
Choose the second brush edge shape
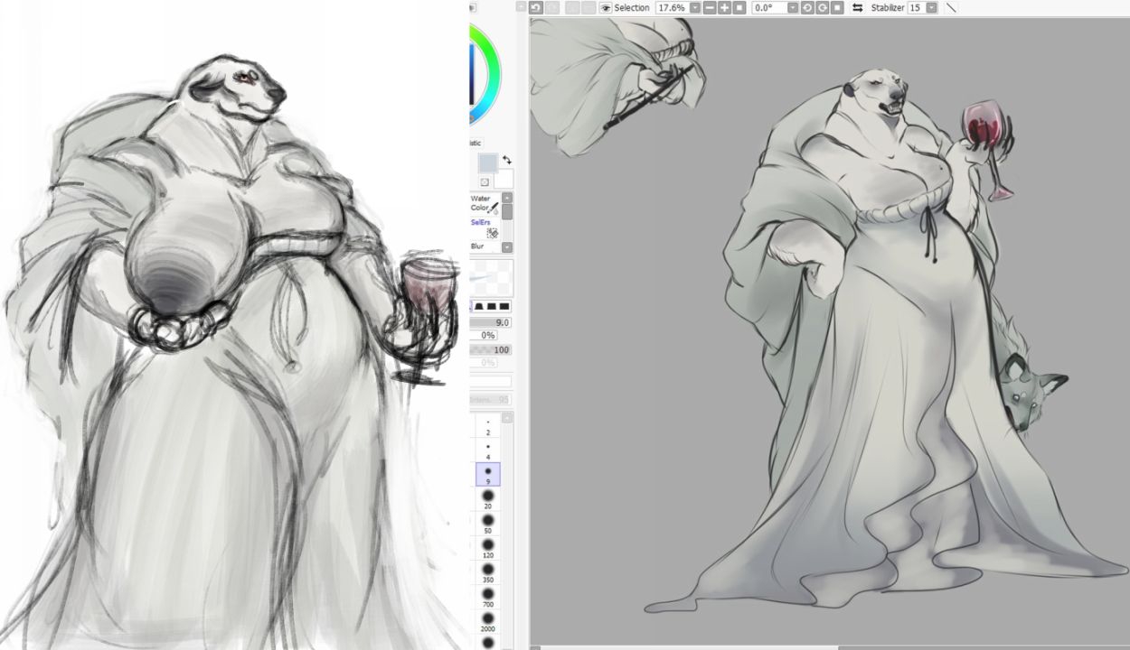pos(479,307)
